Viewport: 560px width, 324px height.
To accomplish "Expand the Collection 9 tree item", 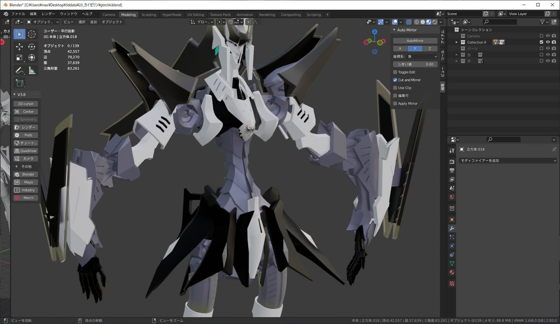I will [x=456, y=42].
